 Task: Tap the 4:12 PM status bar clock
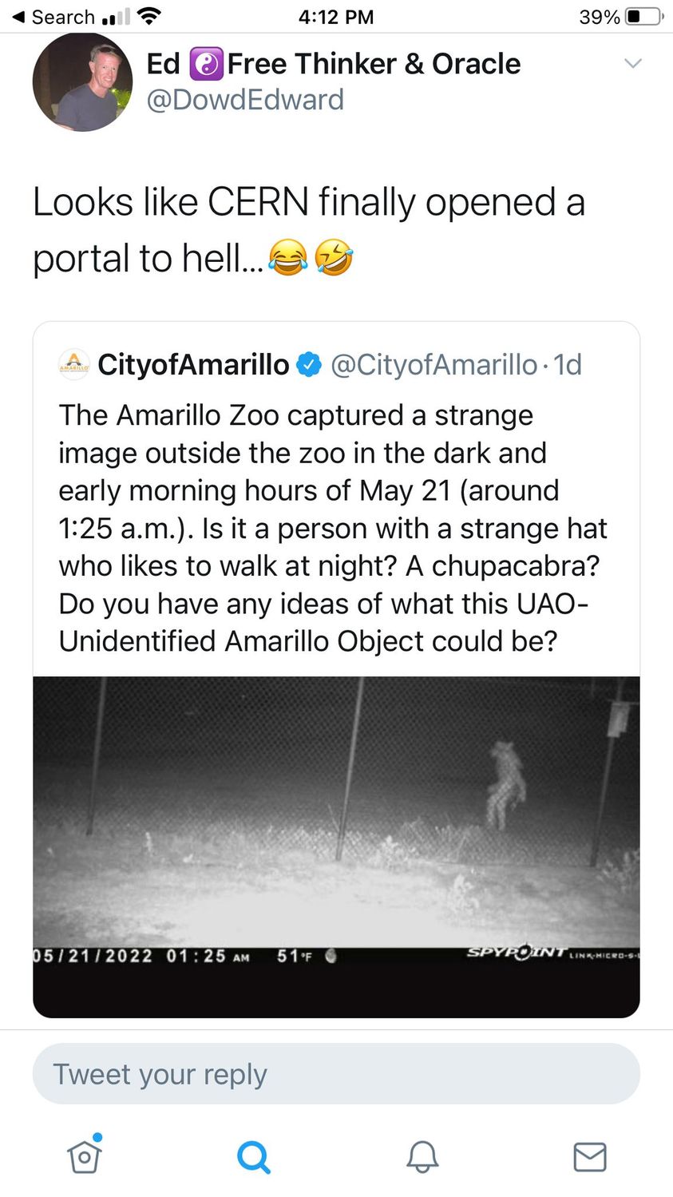(x=335, y=17)
